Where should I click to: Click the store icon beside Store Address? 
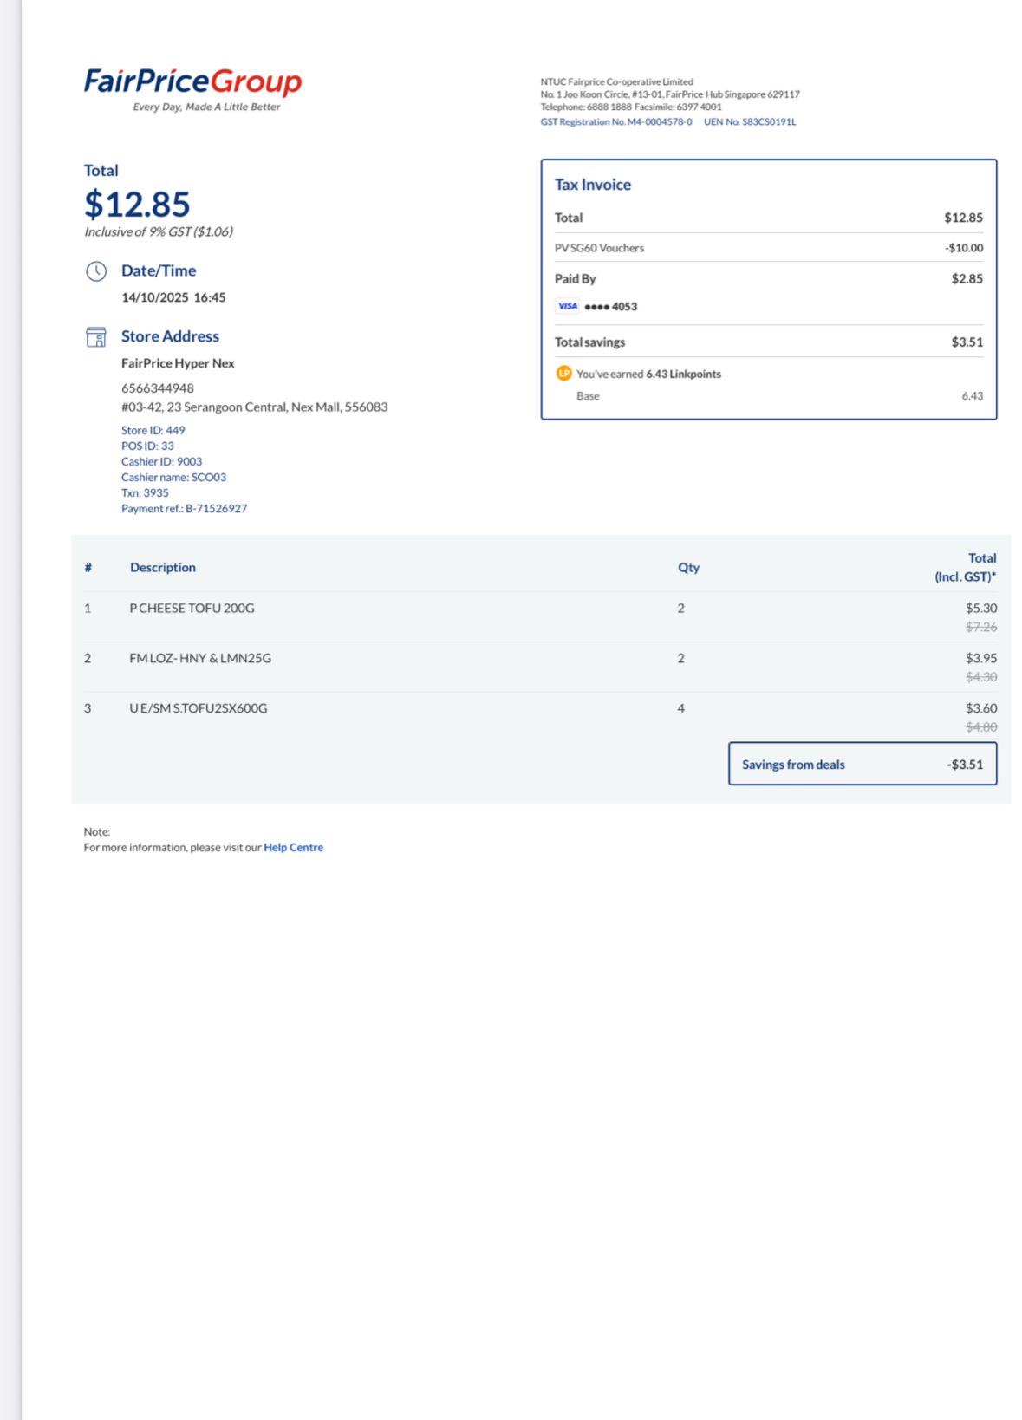coord(96,337)
